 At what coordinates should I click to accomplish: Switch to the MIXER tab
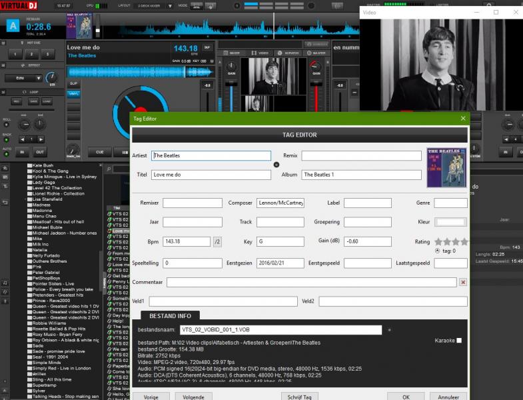(x=231, y=53)
